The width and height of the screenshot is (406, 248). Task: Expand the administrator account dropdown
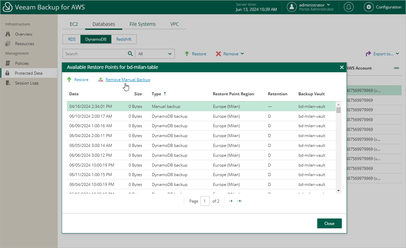[x=328, y=5]
